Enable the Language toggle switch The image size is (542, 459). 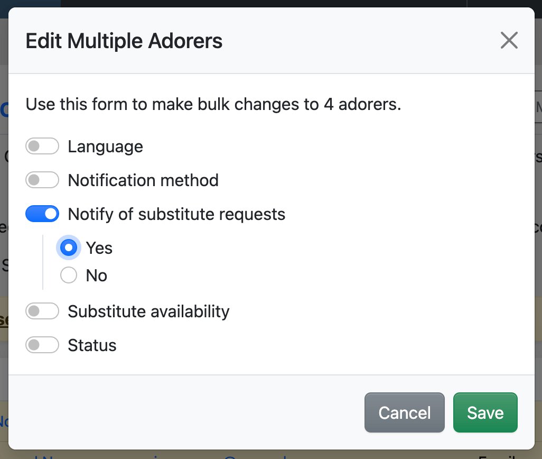[x=42, y=146]
